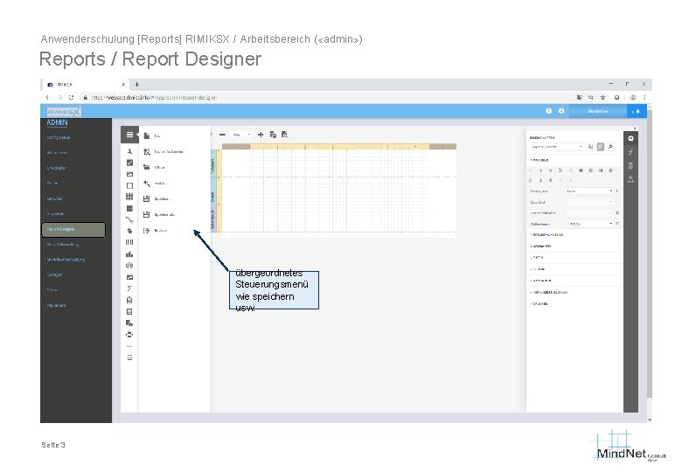682x472 pixels.
Task: Open Vorlagen in the admin sidebar
Action: tap(54, 274)
